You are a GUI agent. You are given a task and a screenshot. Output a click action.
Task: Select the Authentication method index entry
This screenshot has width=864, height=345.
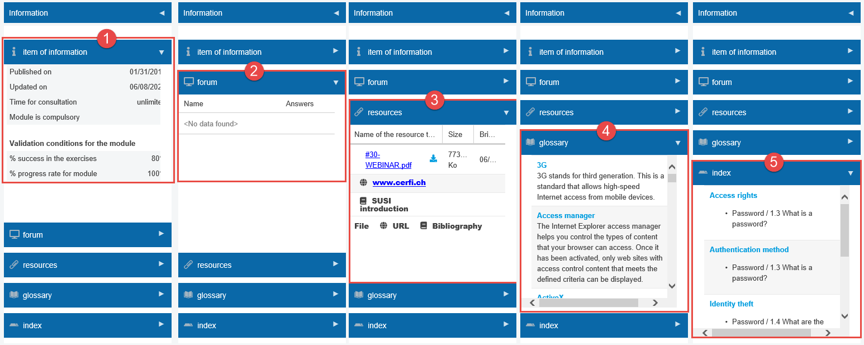(x=749, y=249)
